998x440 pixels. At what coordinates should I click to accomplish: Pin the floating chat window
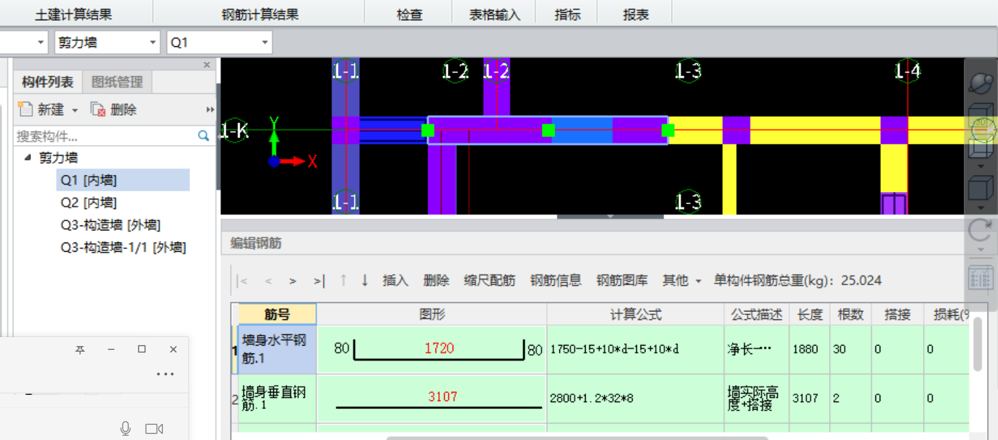(x=80, y=349)
